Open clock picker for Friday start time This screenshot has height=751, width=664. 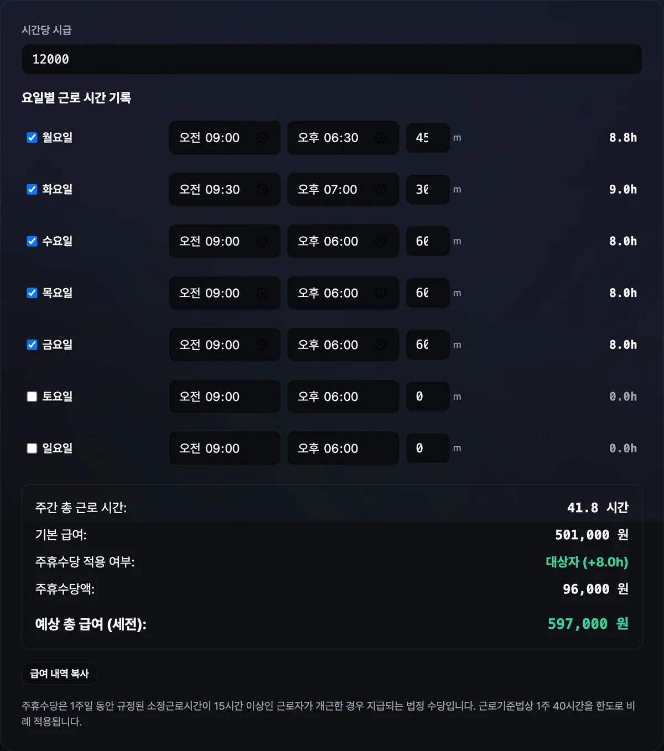[262, 345]
